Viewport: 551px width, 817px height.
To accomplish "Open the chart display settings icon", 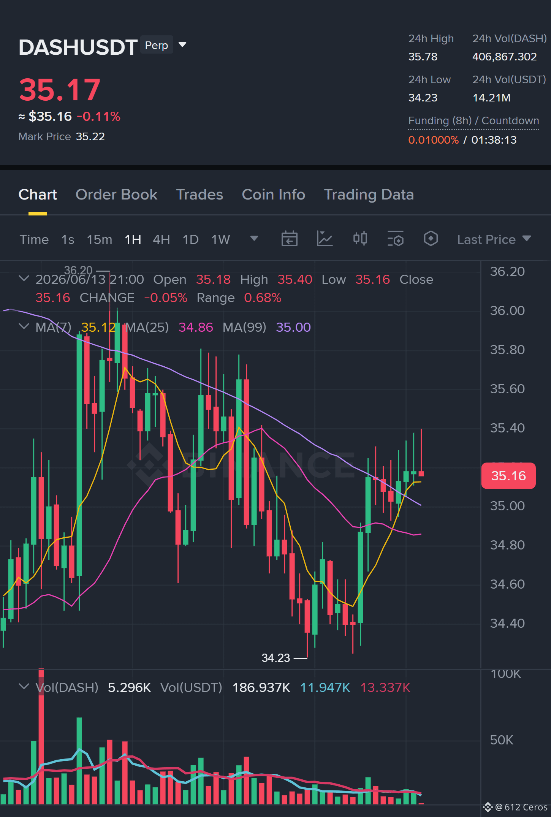I will 395,239.
